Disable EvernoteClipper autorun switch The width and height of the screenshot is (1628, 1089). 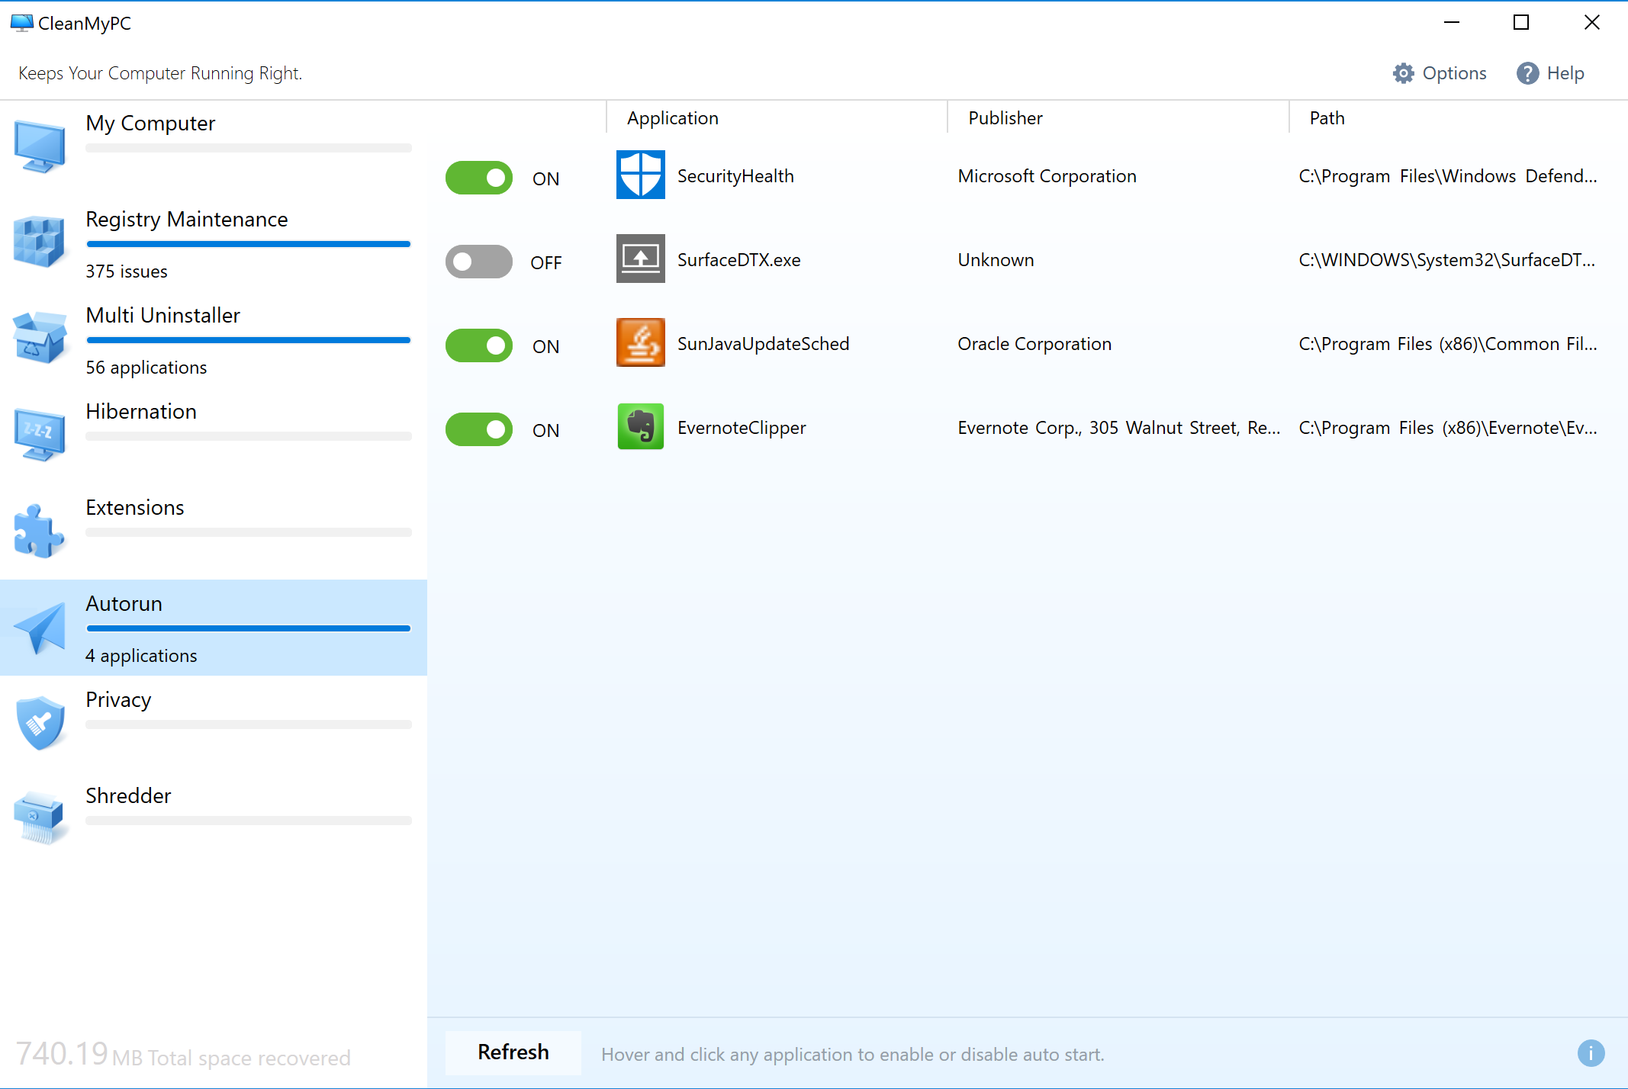tap(479, 426)
